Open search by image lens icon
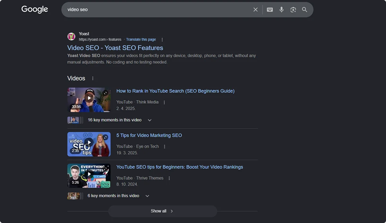Viewport: 386px width, 223px height. (293, 10)
